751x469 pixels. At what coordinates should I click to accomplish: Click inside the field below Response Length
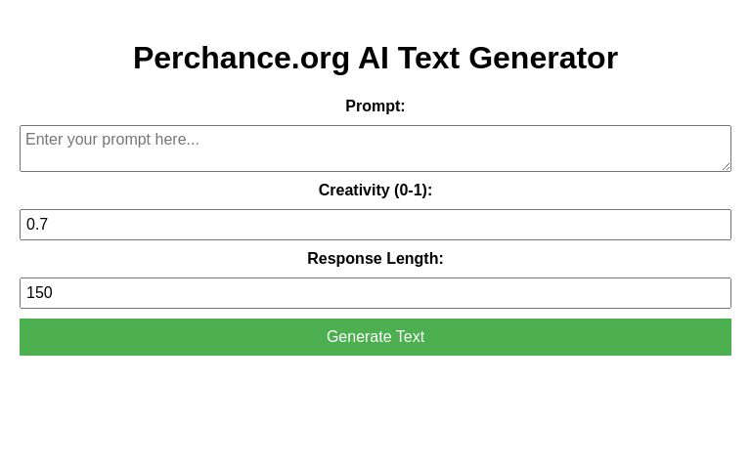click(375, 293)
